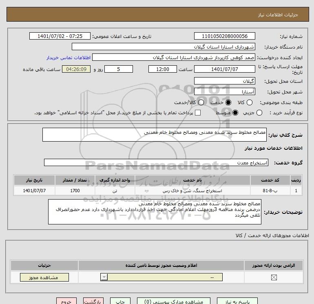The width and height of the screenshot is (314, 304).
Task: Click the الزامی بودن ارائه مجوز header
Action: coord(274,265)
